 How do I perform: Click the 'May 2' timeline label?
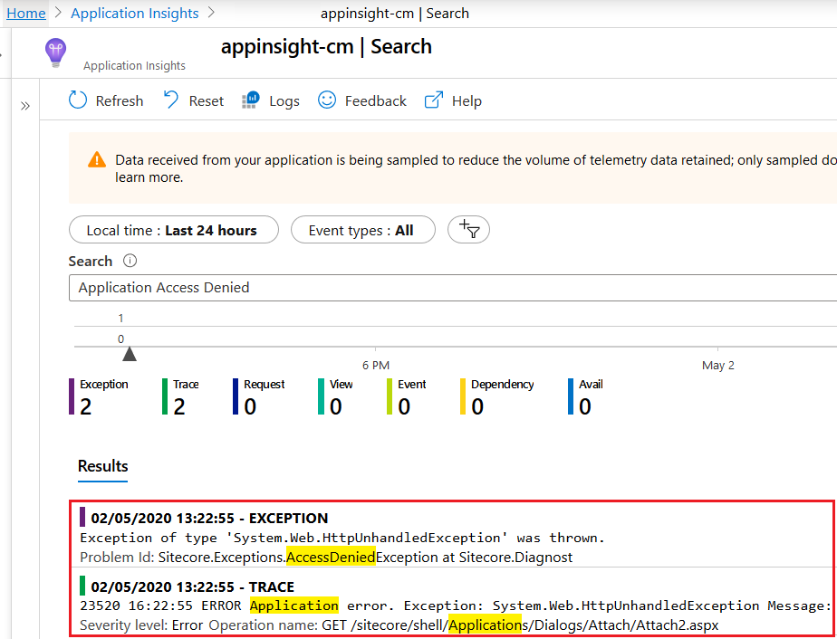[x=718, y=366]
